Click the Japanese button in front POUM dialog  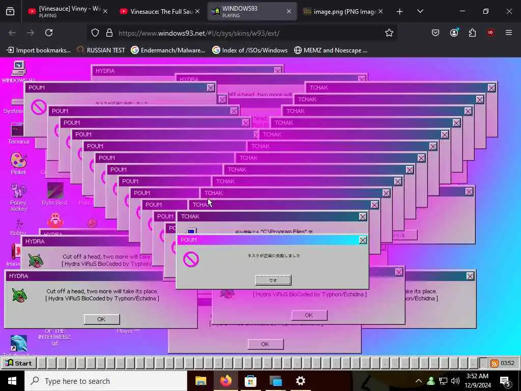point(273,281)
